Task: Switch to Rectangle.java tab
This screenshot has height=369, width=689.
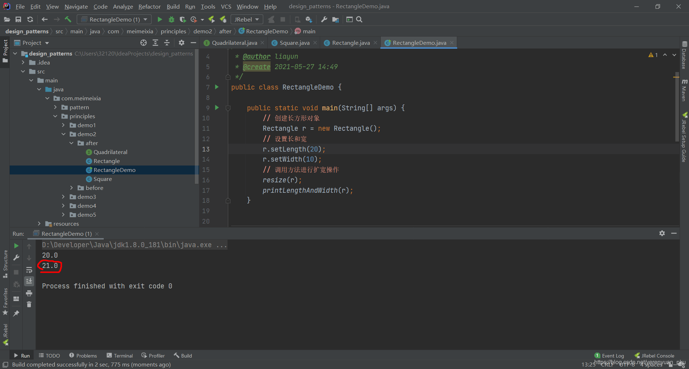Action: pyautogui.click(x=351, y=43)
